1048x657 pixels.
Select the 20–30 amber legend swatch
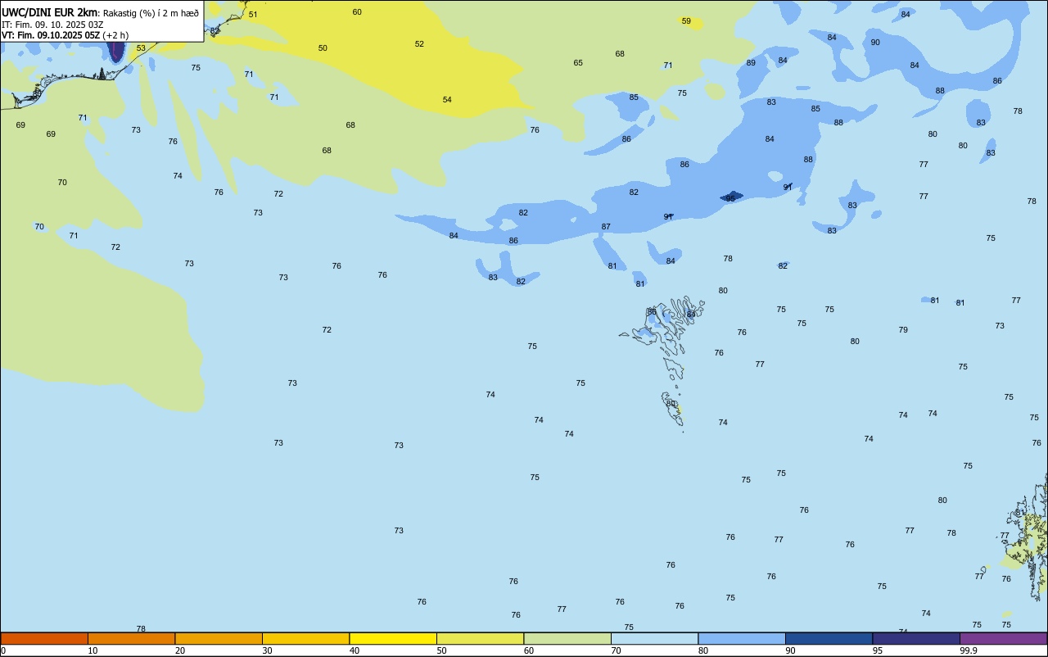[219, 638]
